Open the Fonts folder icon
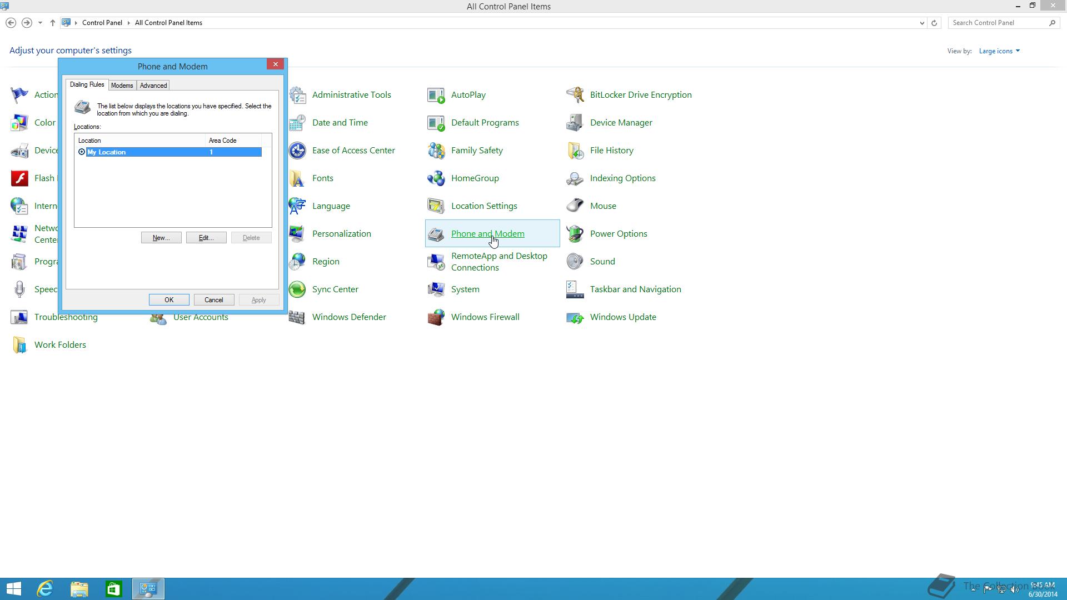This screenshot has width=1067, height=600. pyautogui.click(x=297, y=178)
